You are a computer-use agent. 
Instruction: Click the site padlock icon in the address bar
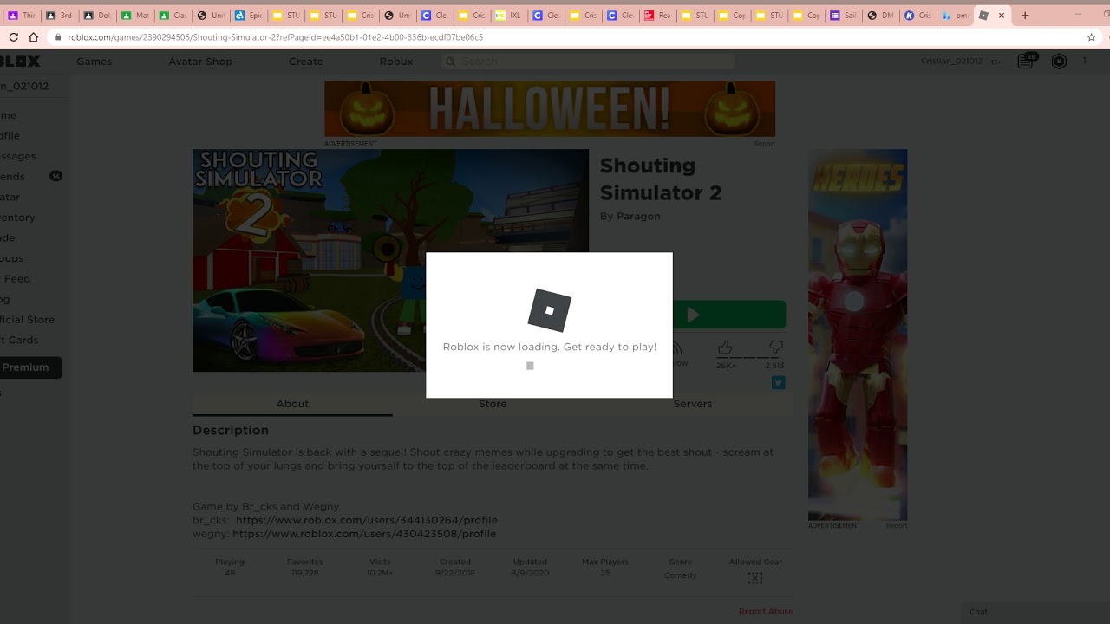(58, 37)
